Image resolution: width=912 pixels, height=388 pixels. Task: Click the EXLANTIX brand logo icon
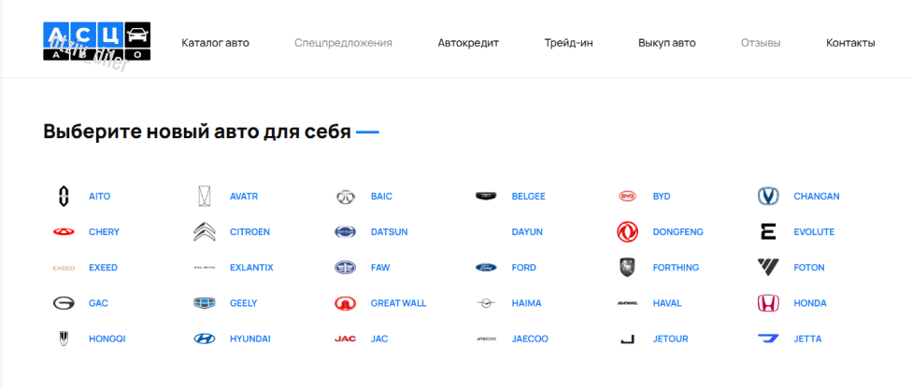tap(204, 268)
